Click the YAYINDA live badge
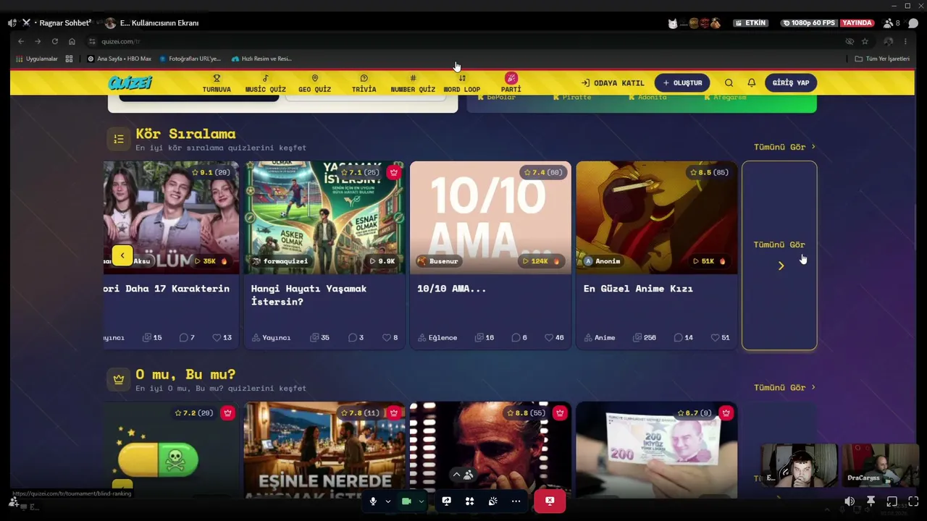 pyautogui.click(x=857, y=23)
